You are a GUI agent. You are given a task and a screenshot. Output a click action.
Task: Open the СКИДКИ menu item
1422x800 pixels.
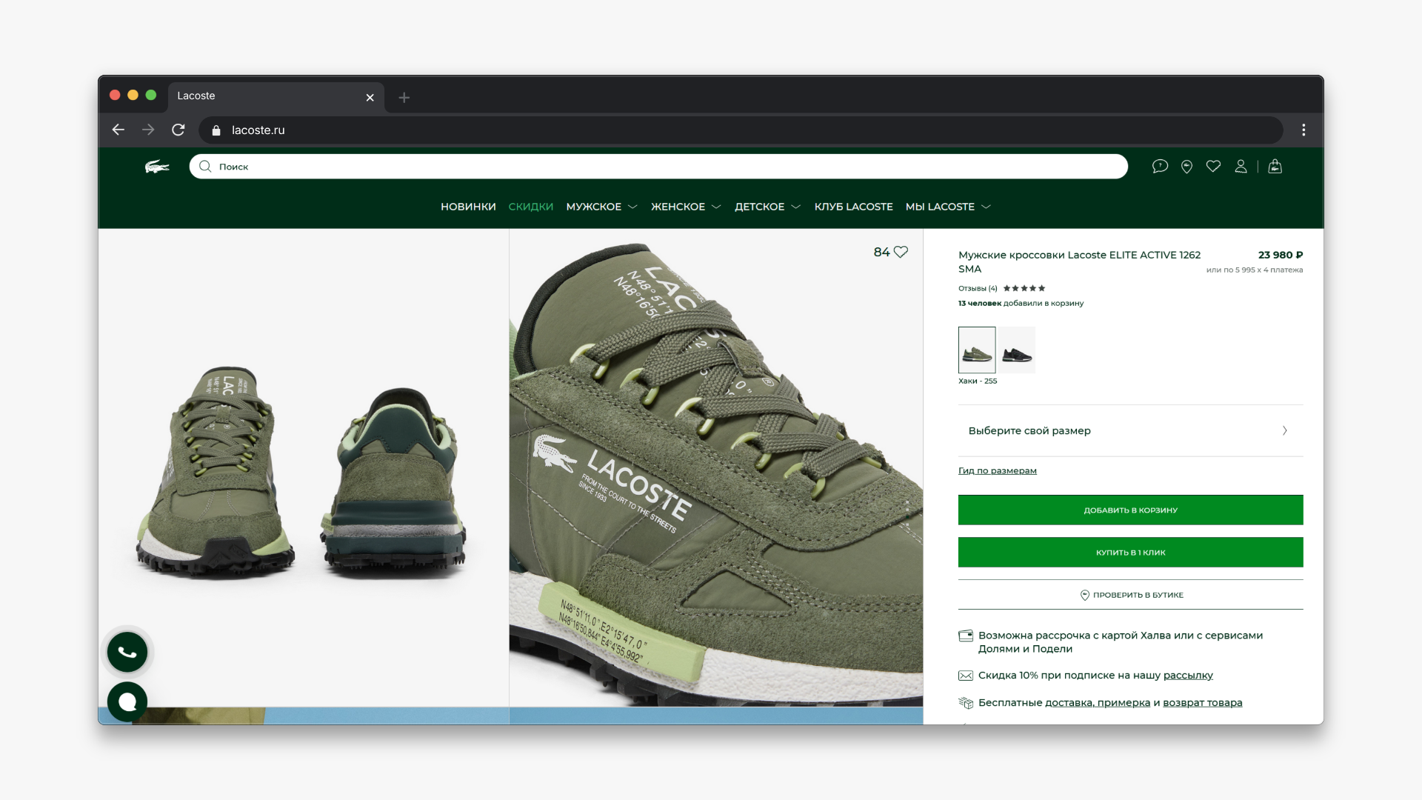(x=531, y=207)
